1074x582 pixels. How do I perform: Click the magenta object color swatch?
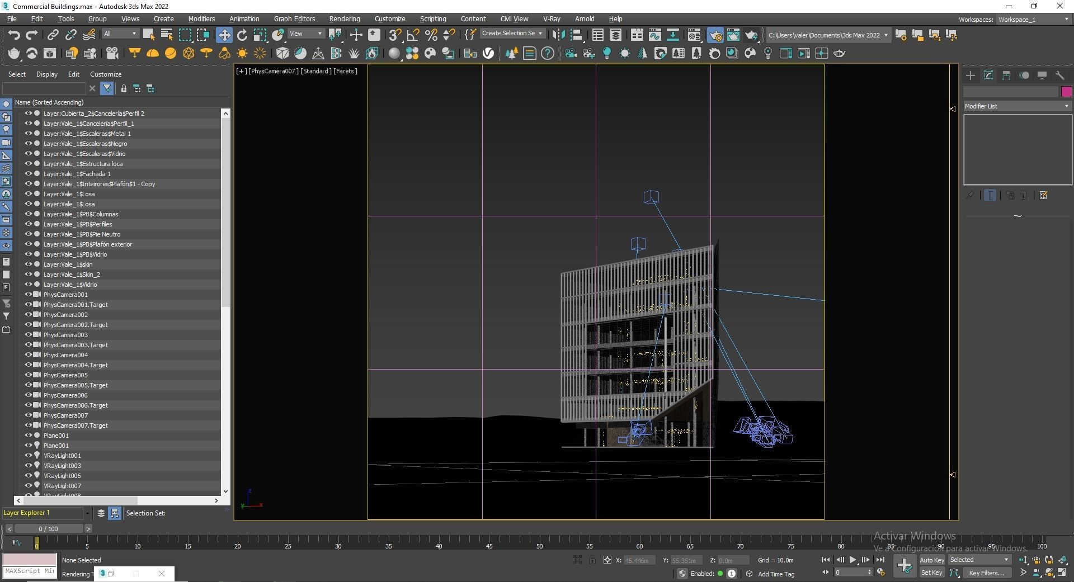1066,92
